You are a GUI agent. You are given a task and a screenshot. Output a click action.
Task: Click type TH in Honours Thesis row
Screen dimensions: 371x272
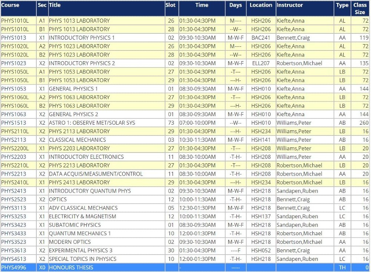(342, 268)
